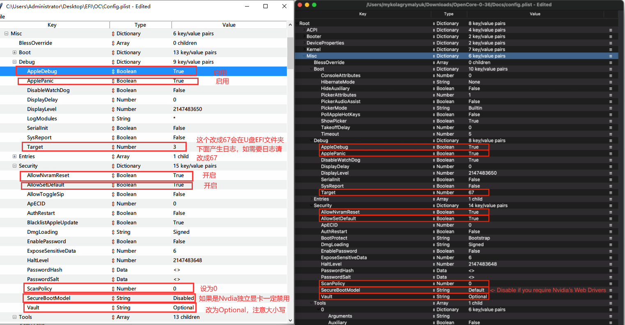Click the yellow minimize button of macOS window
This screenshot has height=325, width=625.
pos(307,5)
